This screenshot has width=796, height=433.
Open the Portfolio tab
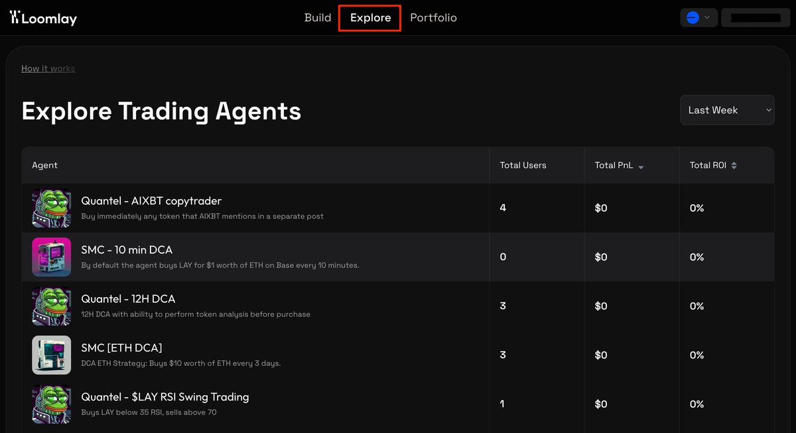click(x=433, y=18)
